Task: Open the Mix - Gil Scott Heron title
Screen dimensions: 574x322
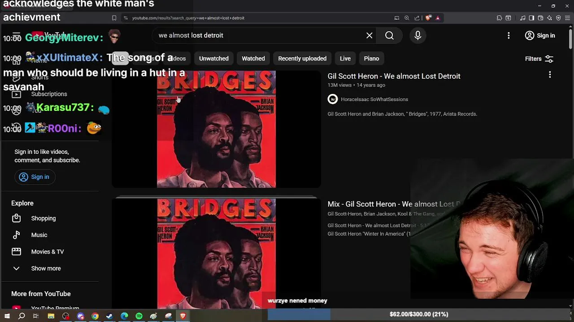Action: point(394,204)
